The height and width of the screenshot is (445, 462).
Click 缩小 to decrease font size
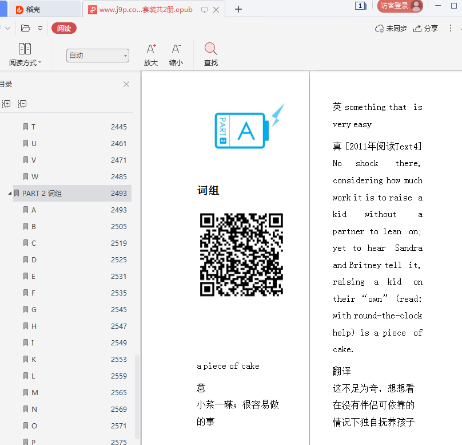coord(176,54)
